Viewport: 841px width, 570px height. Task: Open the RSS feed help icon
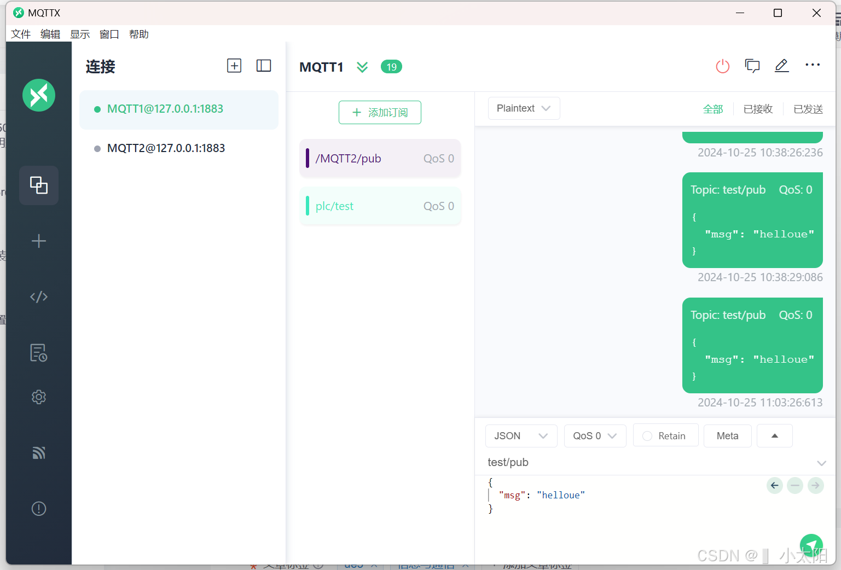pos(39,453)
